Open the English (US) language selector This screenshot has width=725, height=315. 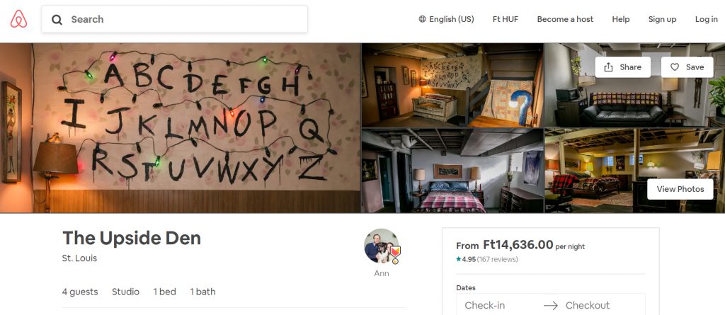coord(446,19)
